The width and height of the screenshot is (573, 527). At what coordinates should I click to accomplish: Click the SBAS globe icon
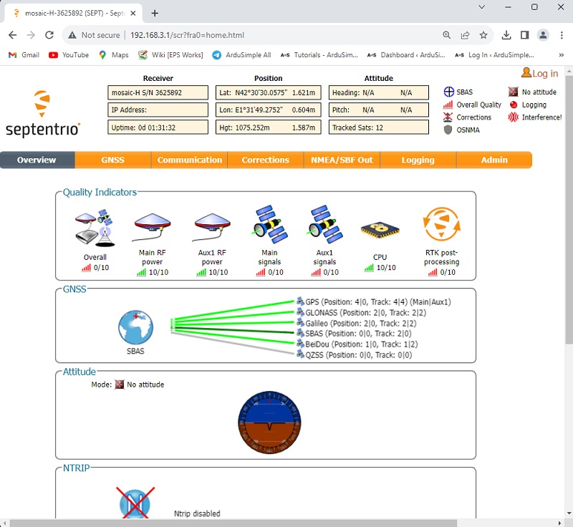135,328
